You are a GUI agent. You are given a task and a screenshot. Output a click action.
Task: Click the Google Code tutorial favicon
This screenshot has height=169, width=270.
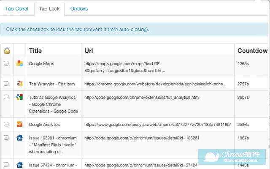pos(20,97)
